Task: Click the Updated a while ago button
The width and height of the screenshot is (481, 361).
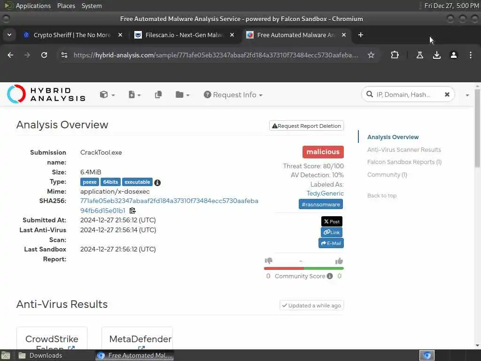Action: point(312,306)
